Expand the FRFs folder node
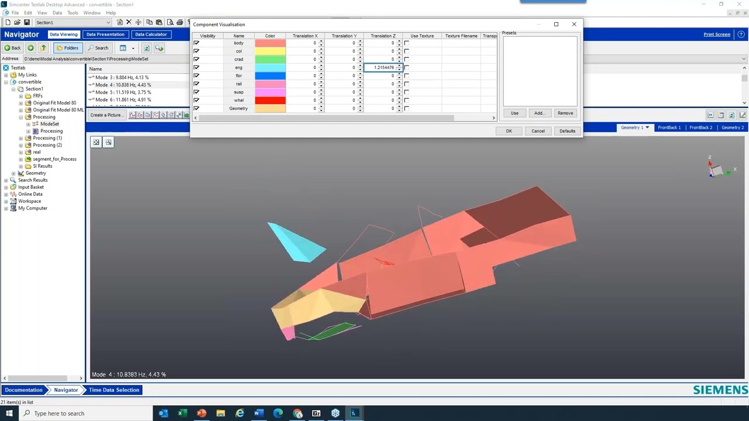This screenshot has width=749, height=421. (x=21, y=96)
